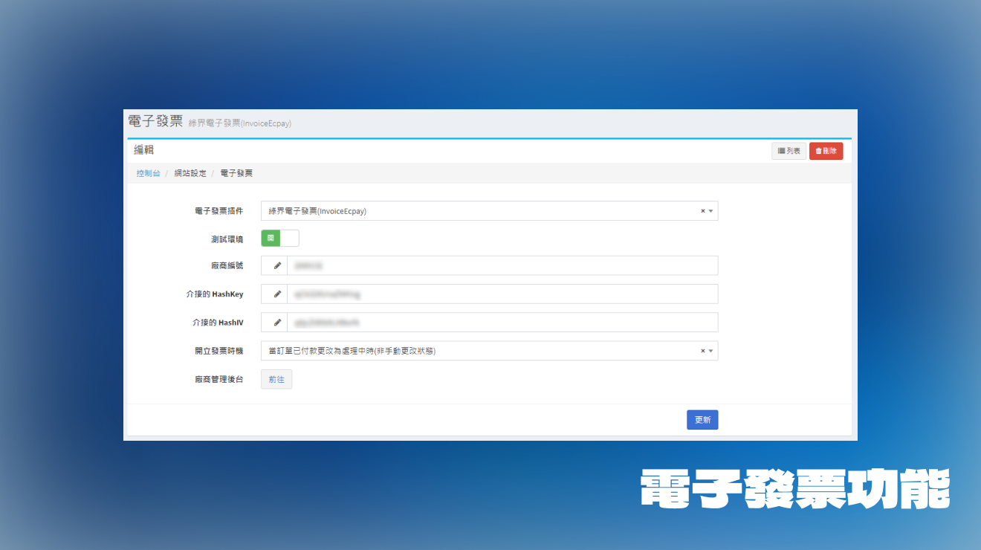Select 電子發票 breadcrumb item
Viewport: 981px width, 550px height.
236,173
